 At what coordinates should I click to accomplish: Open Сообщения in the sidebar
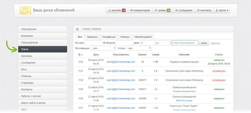[x=43, y=63]
